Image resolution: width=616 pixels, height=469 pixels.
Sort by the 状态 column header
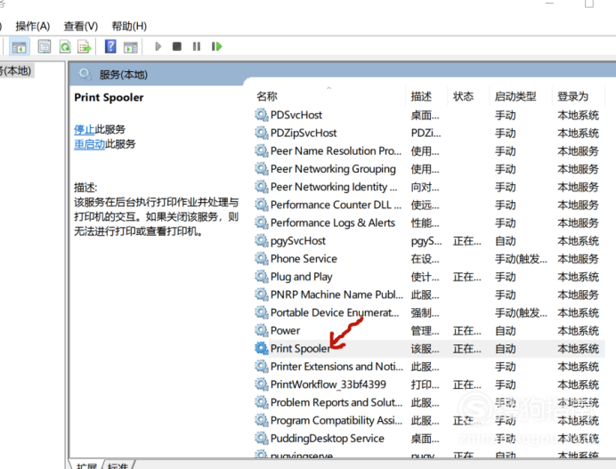tap(463, 96)
